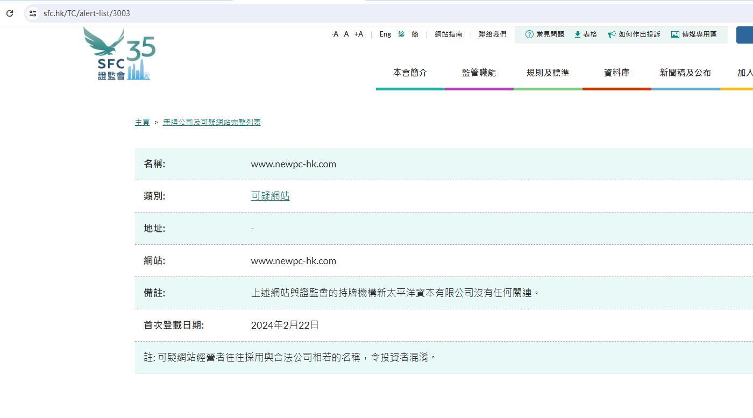Screen dimensions: 753x418
Task: Expand the 本會簡介 menu
Action: [x=410, y=73]
